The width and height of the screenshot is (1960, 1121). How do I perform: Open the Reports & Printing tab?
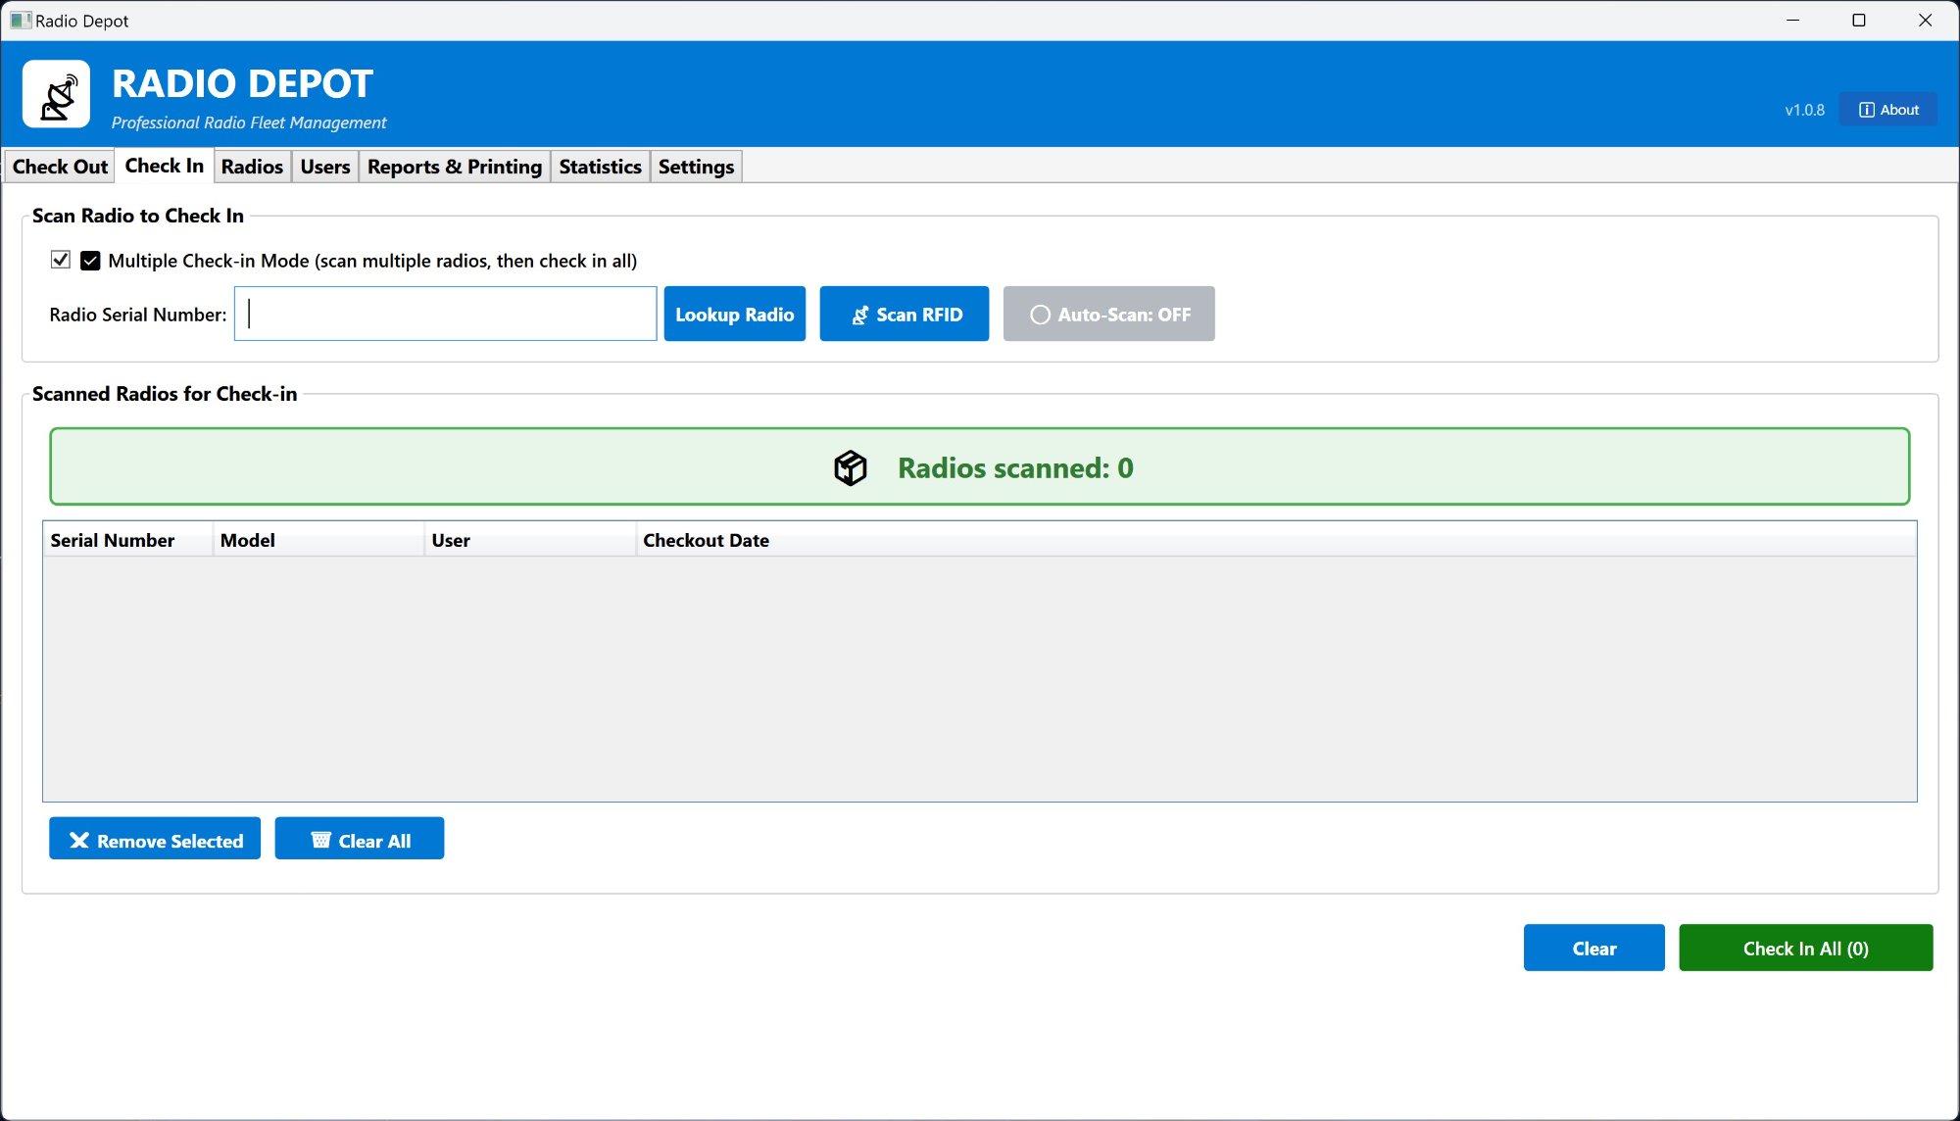[454, 167]
